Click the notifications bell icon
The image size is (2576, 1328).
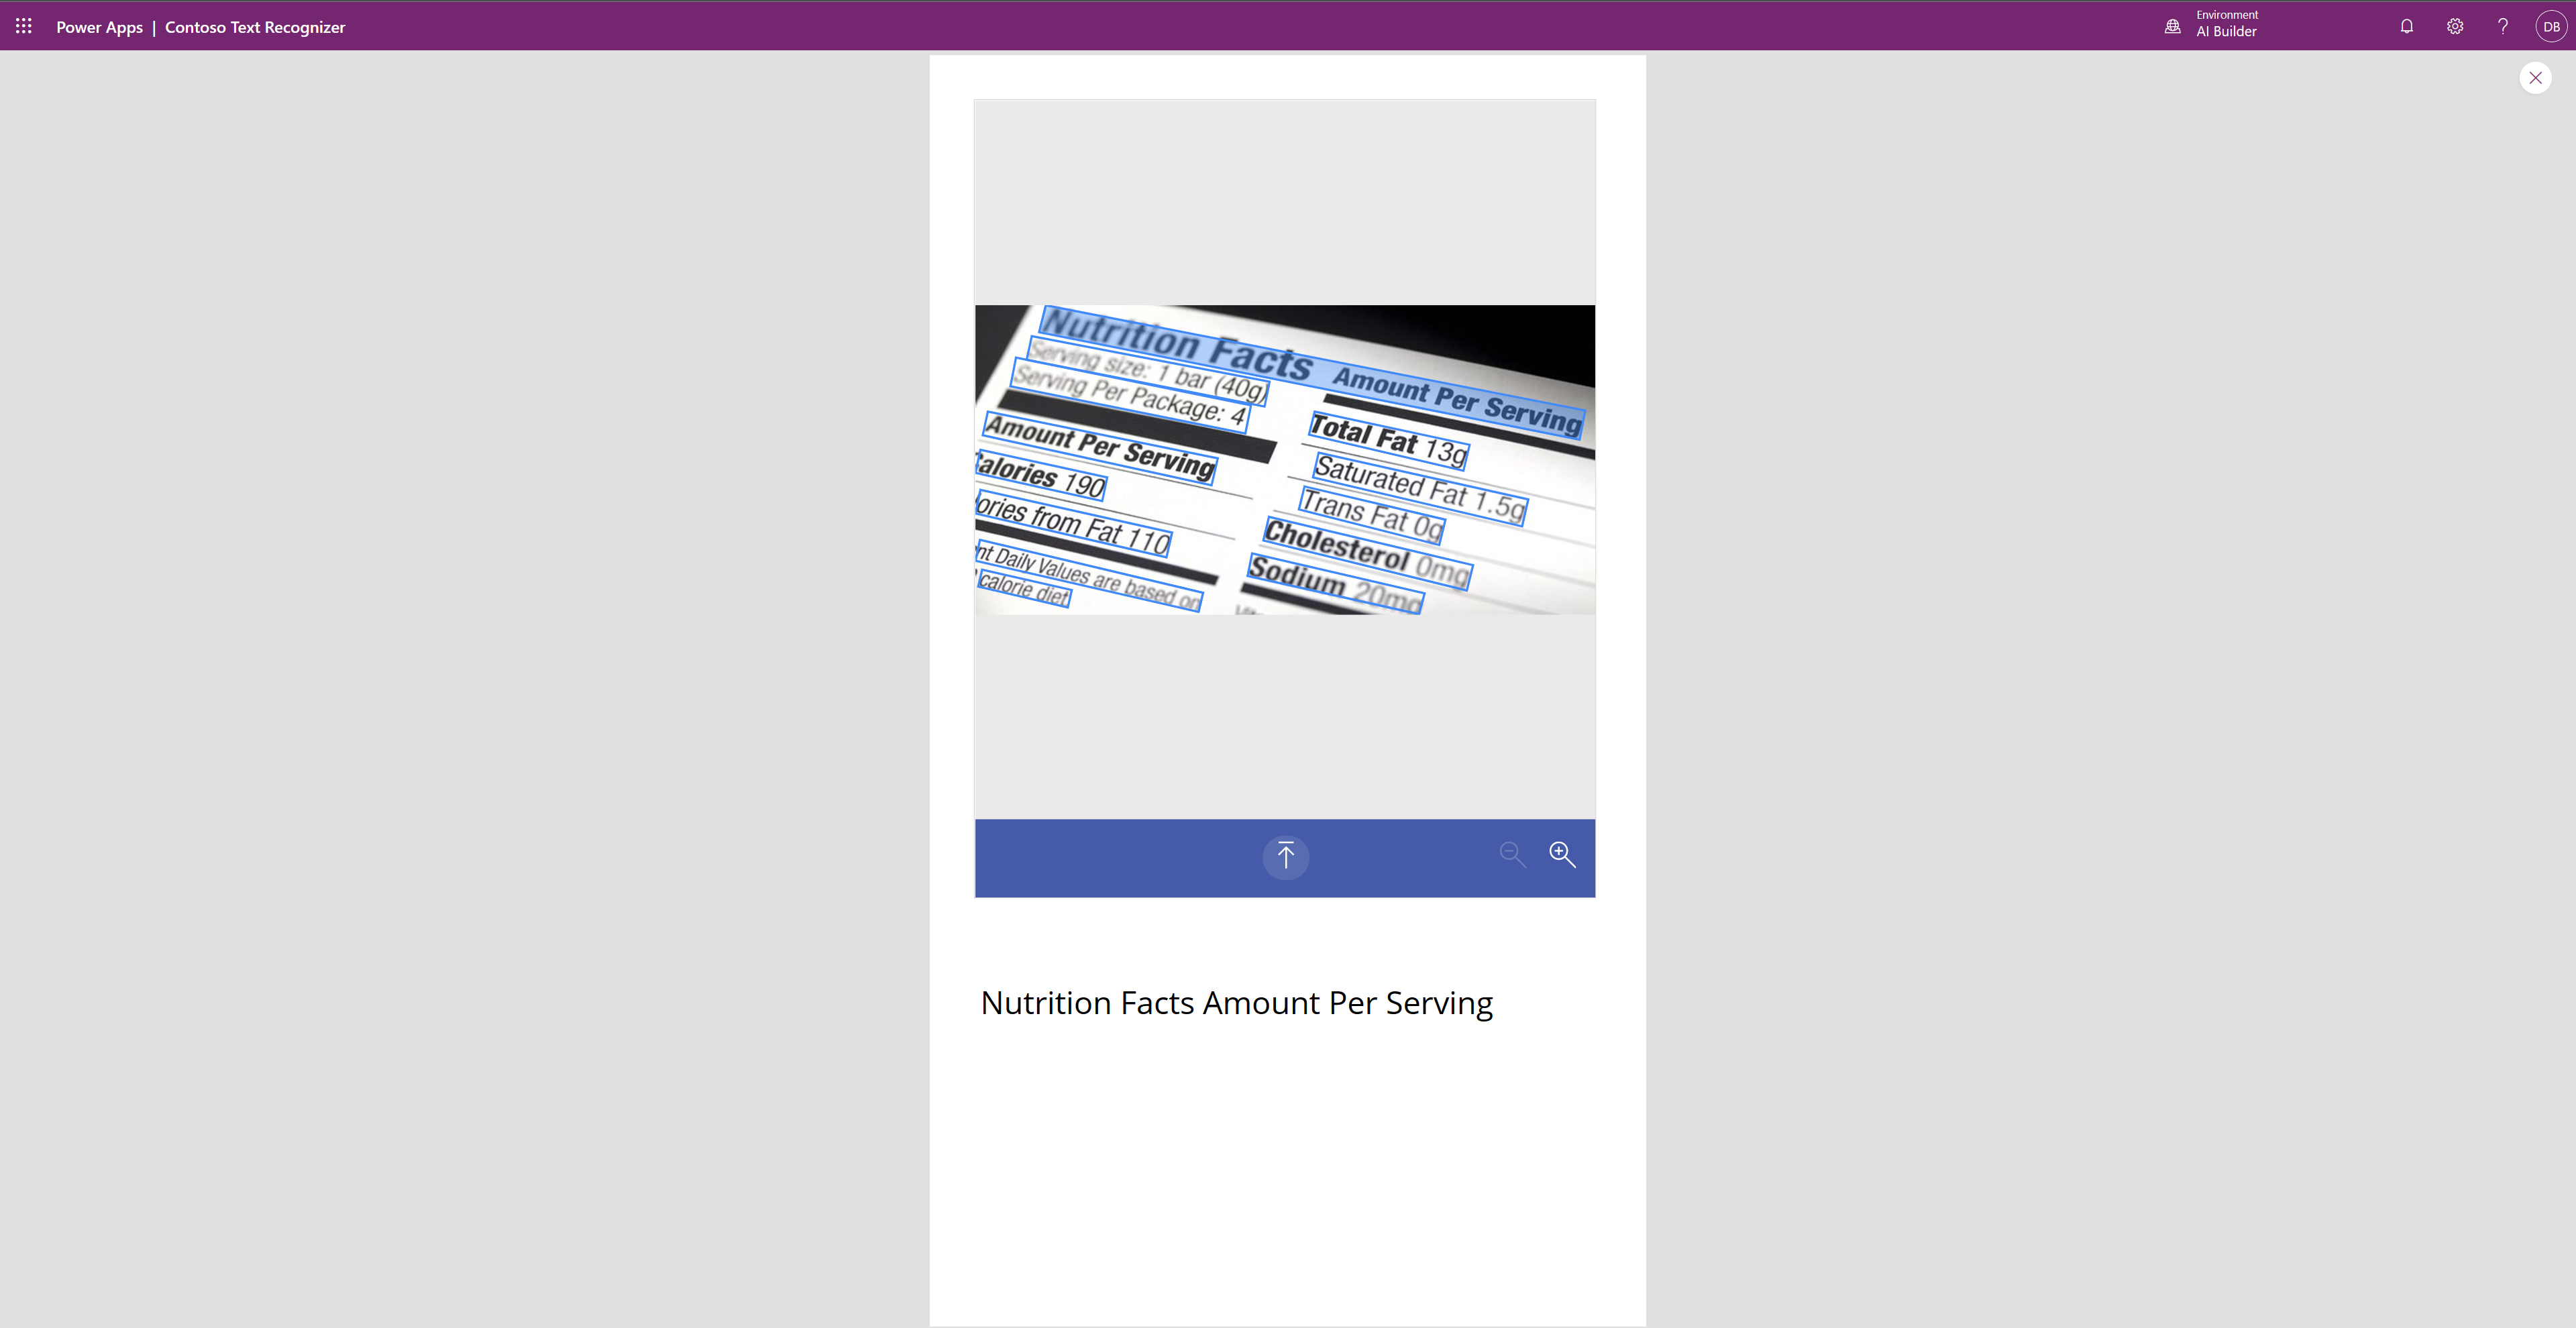[x=2407, y=25]
